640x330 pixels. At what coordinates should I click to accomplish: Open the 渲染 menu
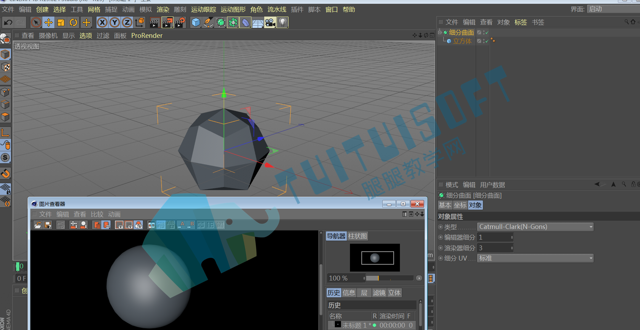(163, 10)
